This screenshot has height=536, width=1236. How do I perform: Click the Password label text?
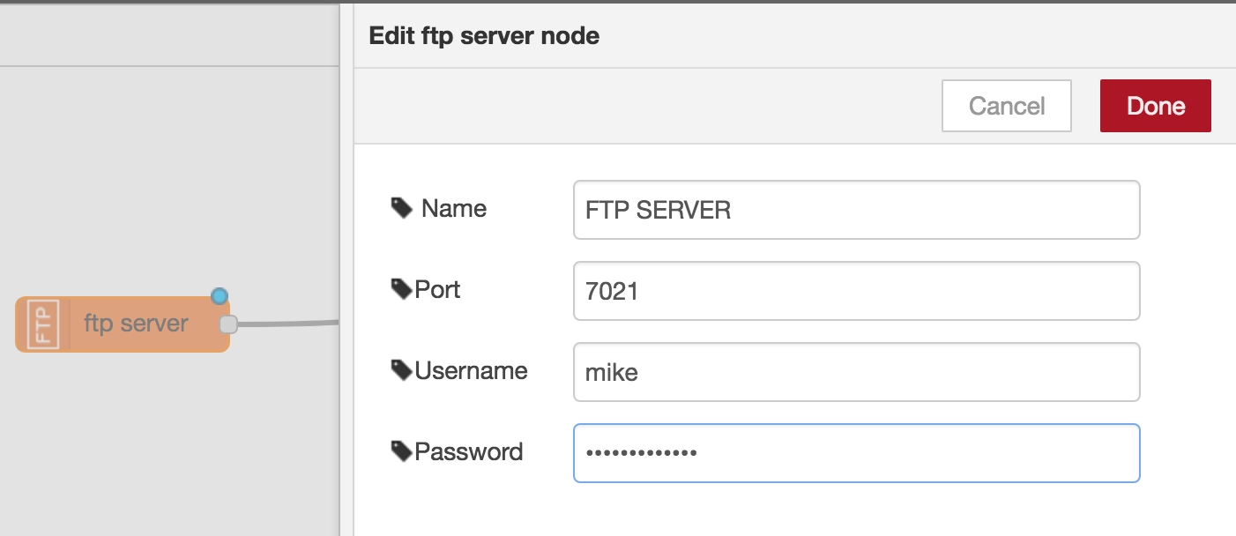469,451
